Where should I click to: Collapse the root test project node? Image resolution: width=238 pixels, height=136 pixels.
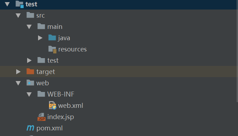click(x=7, y=4)
